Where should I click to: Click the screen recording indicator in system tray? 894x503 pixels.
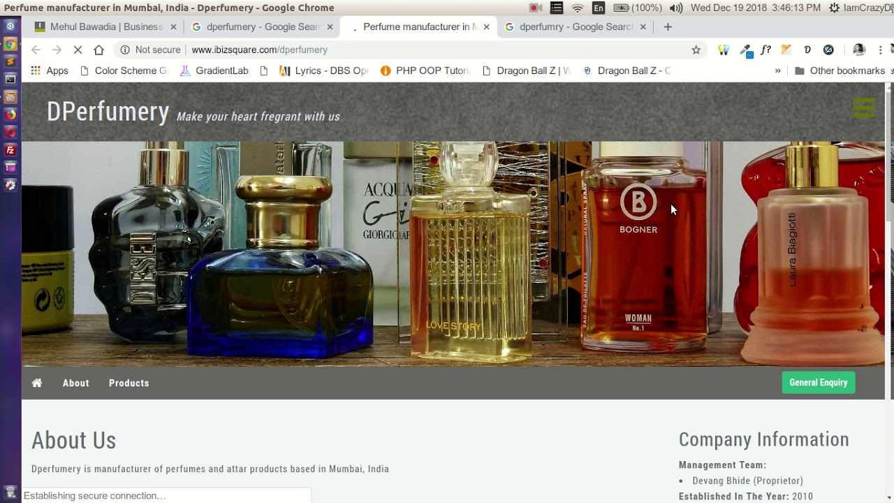[536, 8]
